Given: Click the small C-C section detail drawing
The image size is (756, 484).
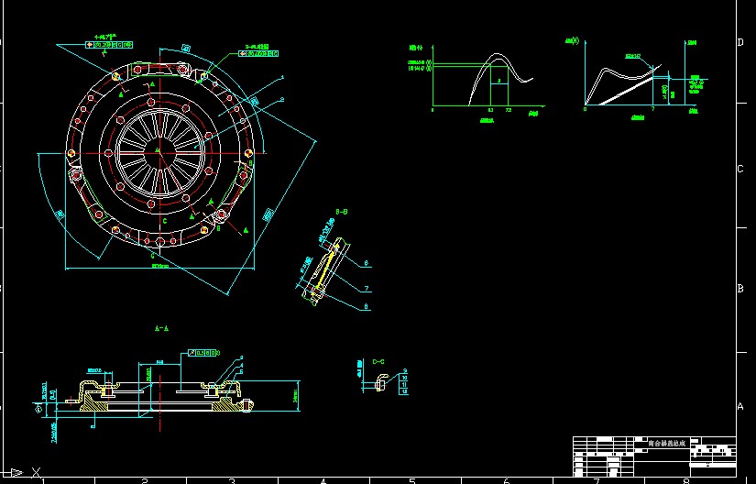Looking at the screenshot, I should pyautogui.click(x=378, y=380).
